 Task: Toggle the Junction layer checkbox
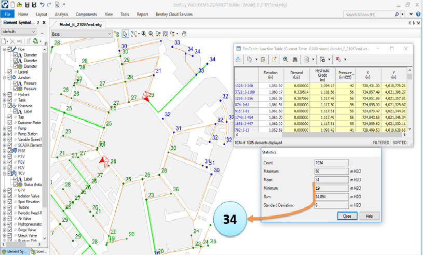click(10, 78)
